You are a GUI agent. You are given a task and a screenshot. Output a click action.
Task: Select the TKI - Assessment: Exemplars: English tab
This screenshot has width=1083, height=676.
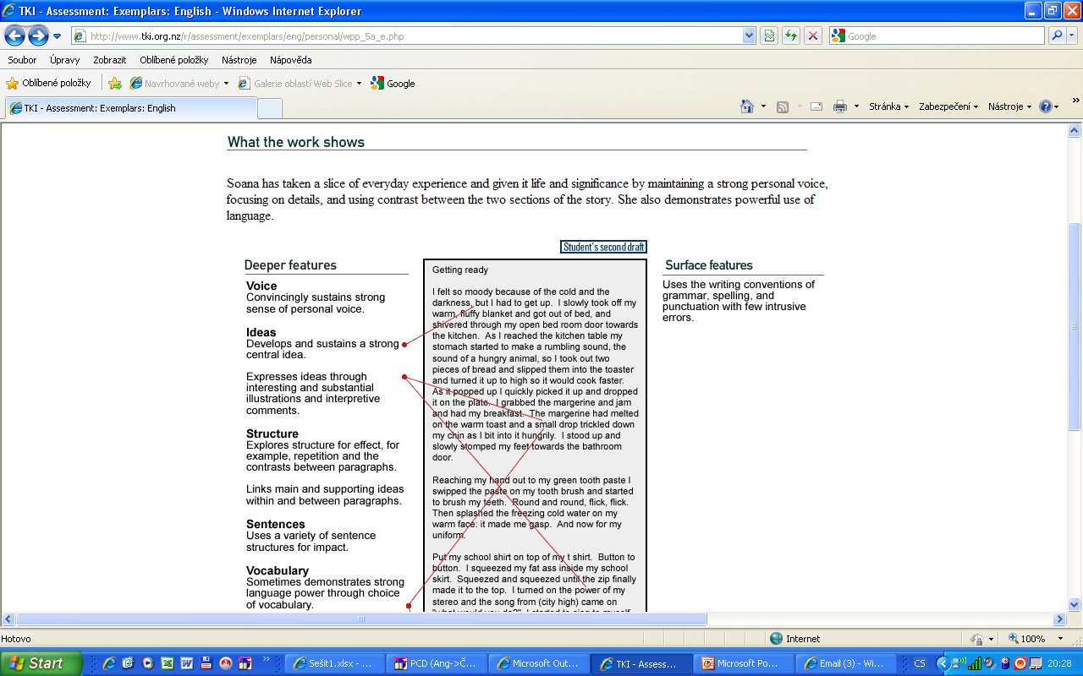coord(130,108)
